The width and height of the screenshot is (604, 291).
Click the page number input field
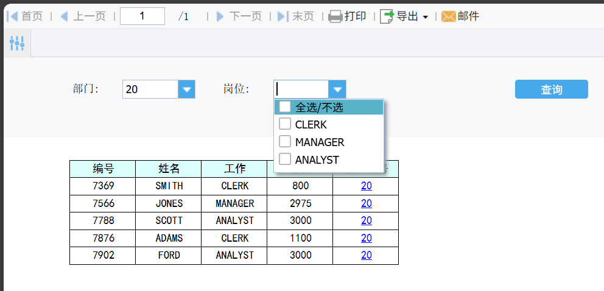point(142,16)
